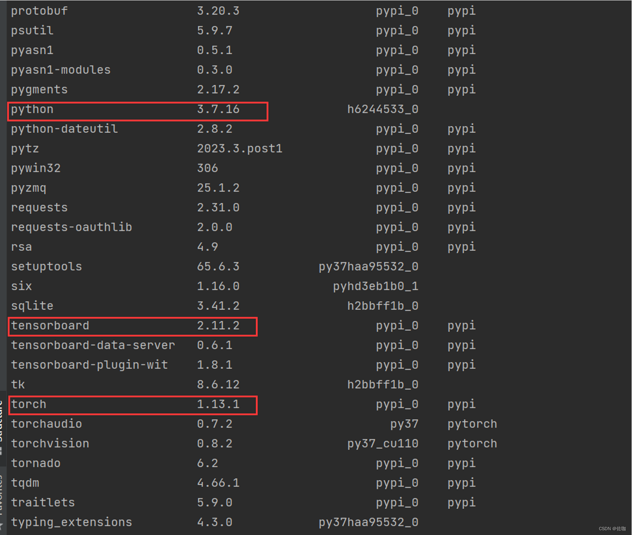This screenshot has width=632, height=535.
Task: Click sqlite version 3.41.2
Action: (218, 306)
